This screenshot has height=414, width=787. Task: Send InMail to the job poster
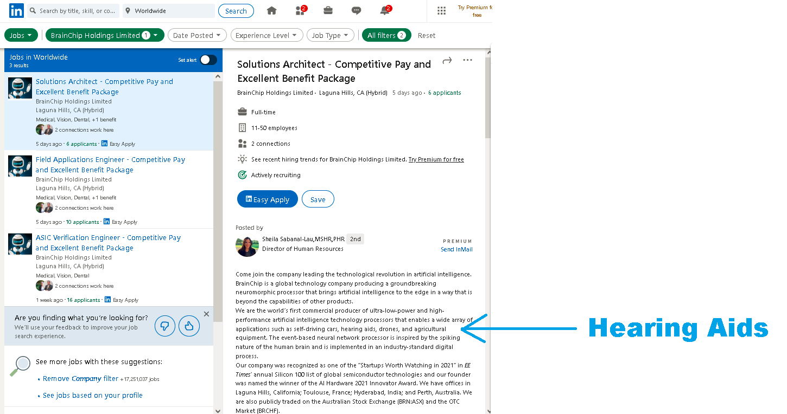[x=456, y=249]
